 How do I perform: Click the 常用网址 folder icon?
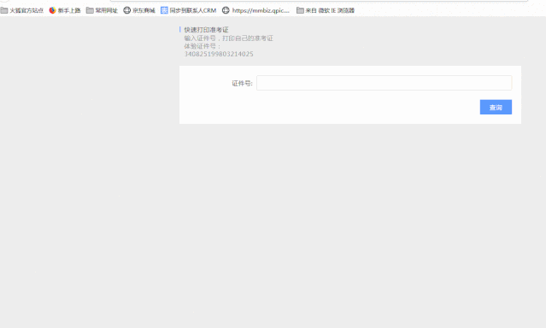[90, 10]
